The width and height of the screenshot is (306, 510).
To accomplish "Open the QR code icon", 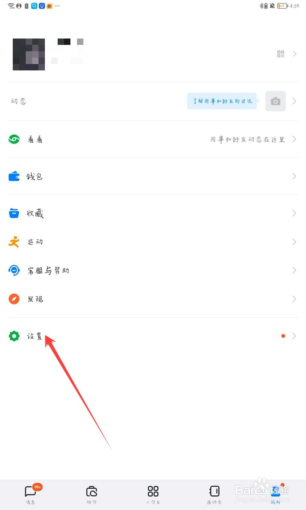I will pyautogui.click(x=280, y=54).
